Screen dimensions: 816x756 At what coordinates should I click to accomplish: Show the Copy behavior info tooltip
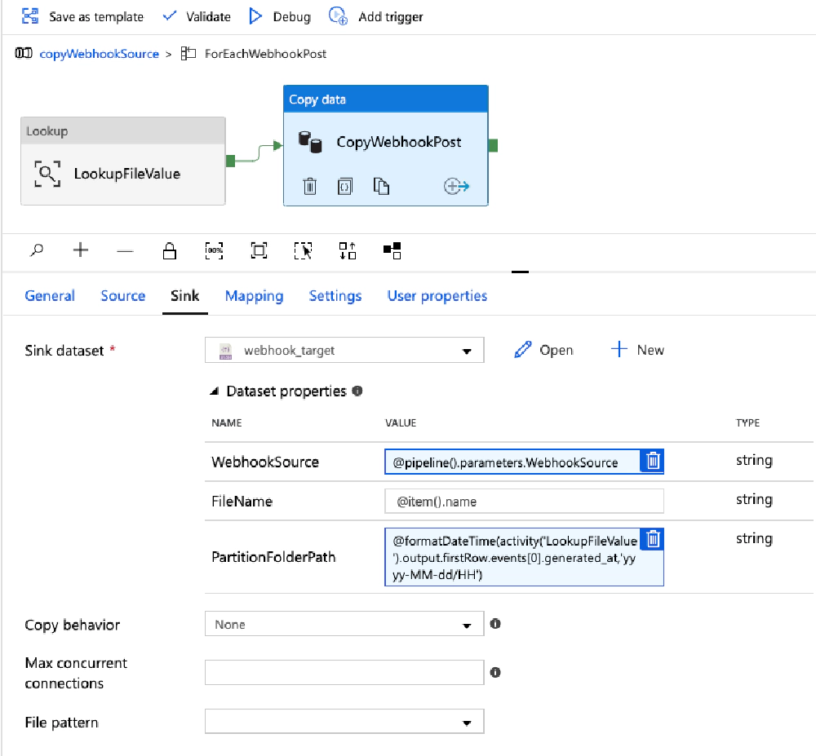tap(497, 625)
